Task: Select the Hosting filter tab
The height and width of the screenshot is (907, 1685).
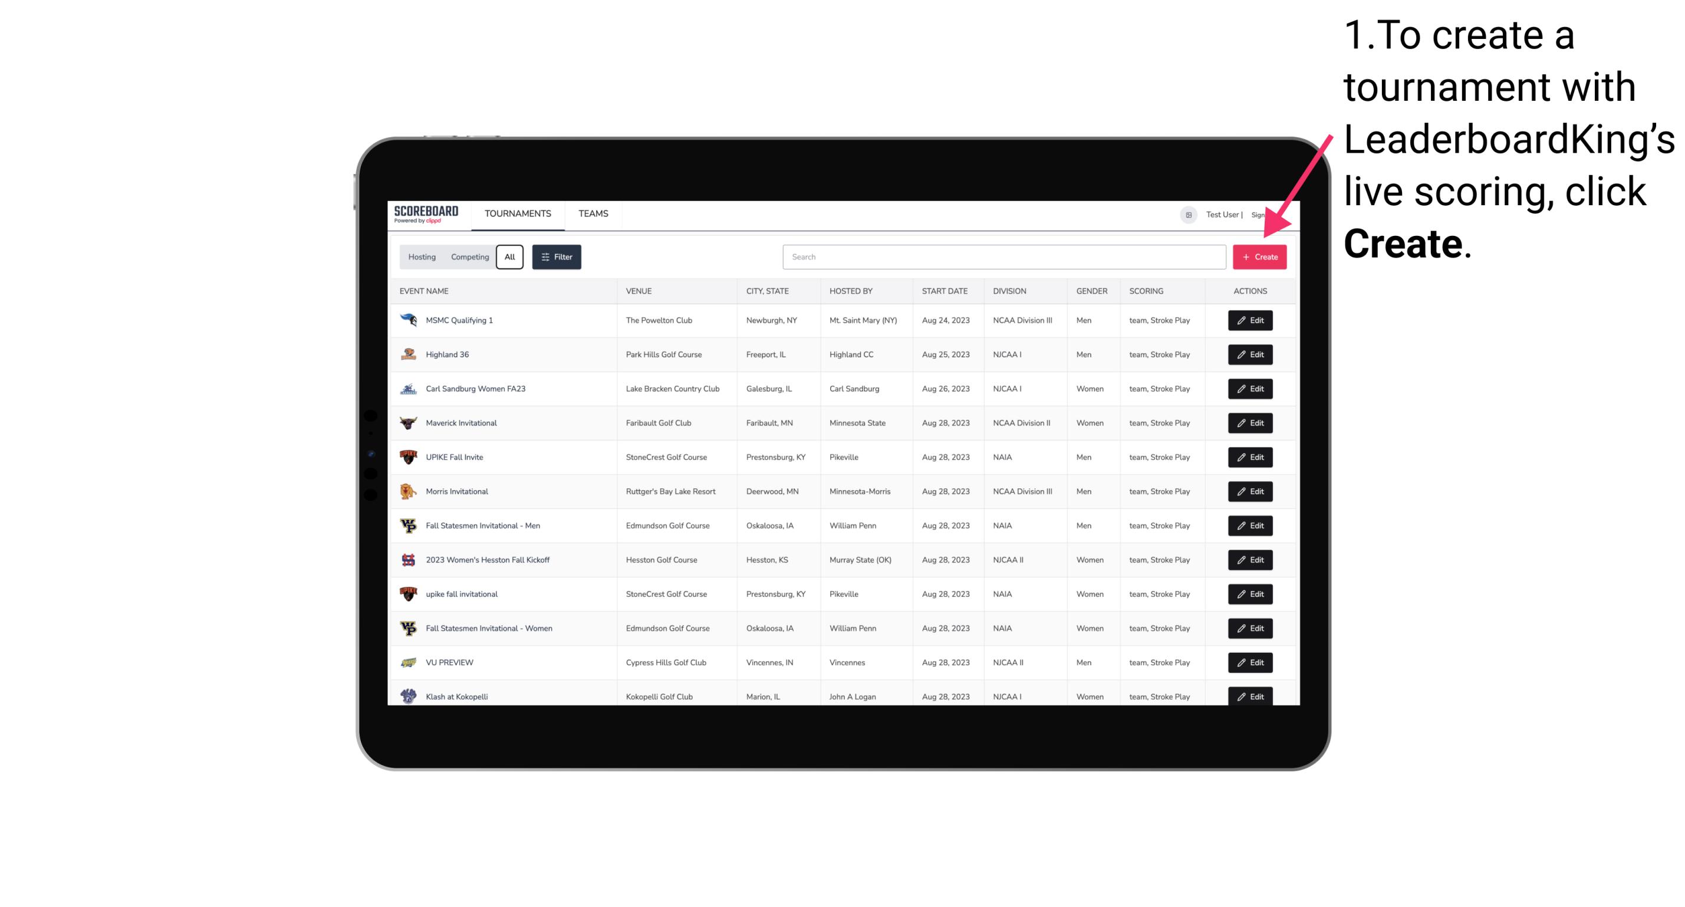Action: (422, 256)
